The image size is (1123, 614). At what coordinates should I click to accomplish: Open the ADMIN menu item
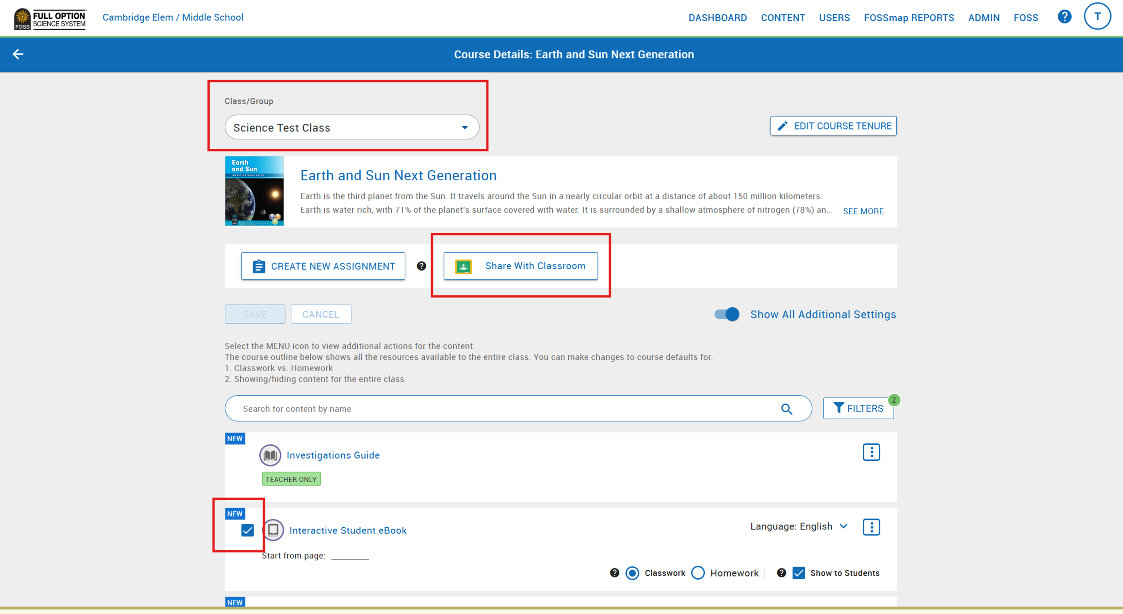[983, 18]
